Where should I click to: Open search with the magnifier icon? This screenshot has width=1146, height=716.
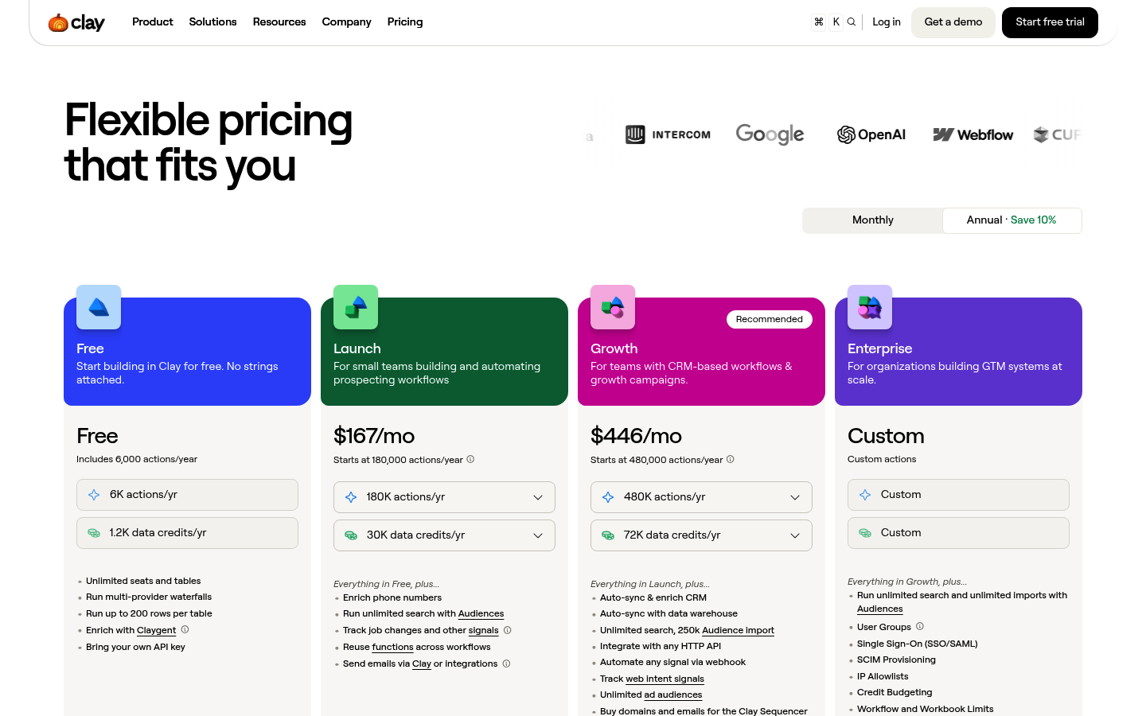852,22
